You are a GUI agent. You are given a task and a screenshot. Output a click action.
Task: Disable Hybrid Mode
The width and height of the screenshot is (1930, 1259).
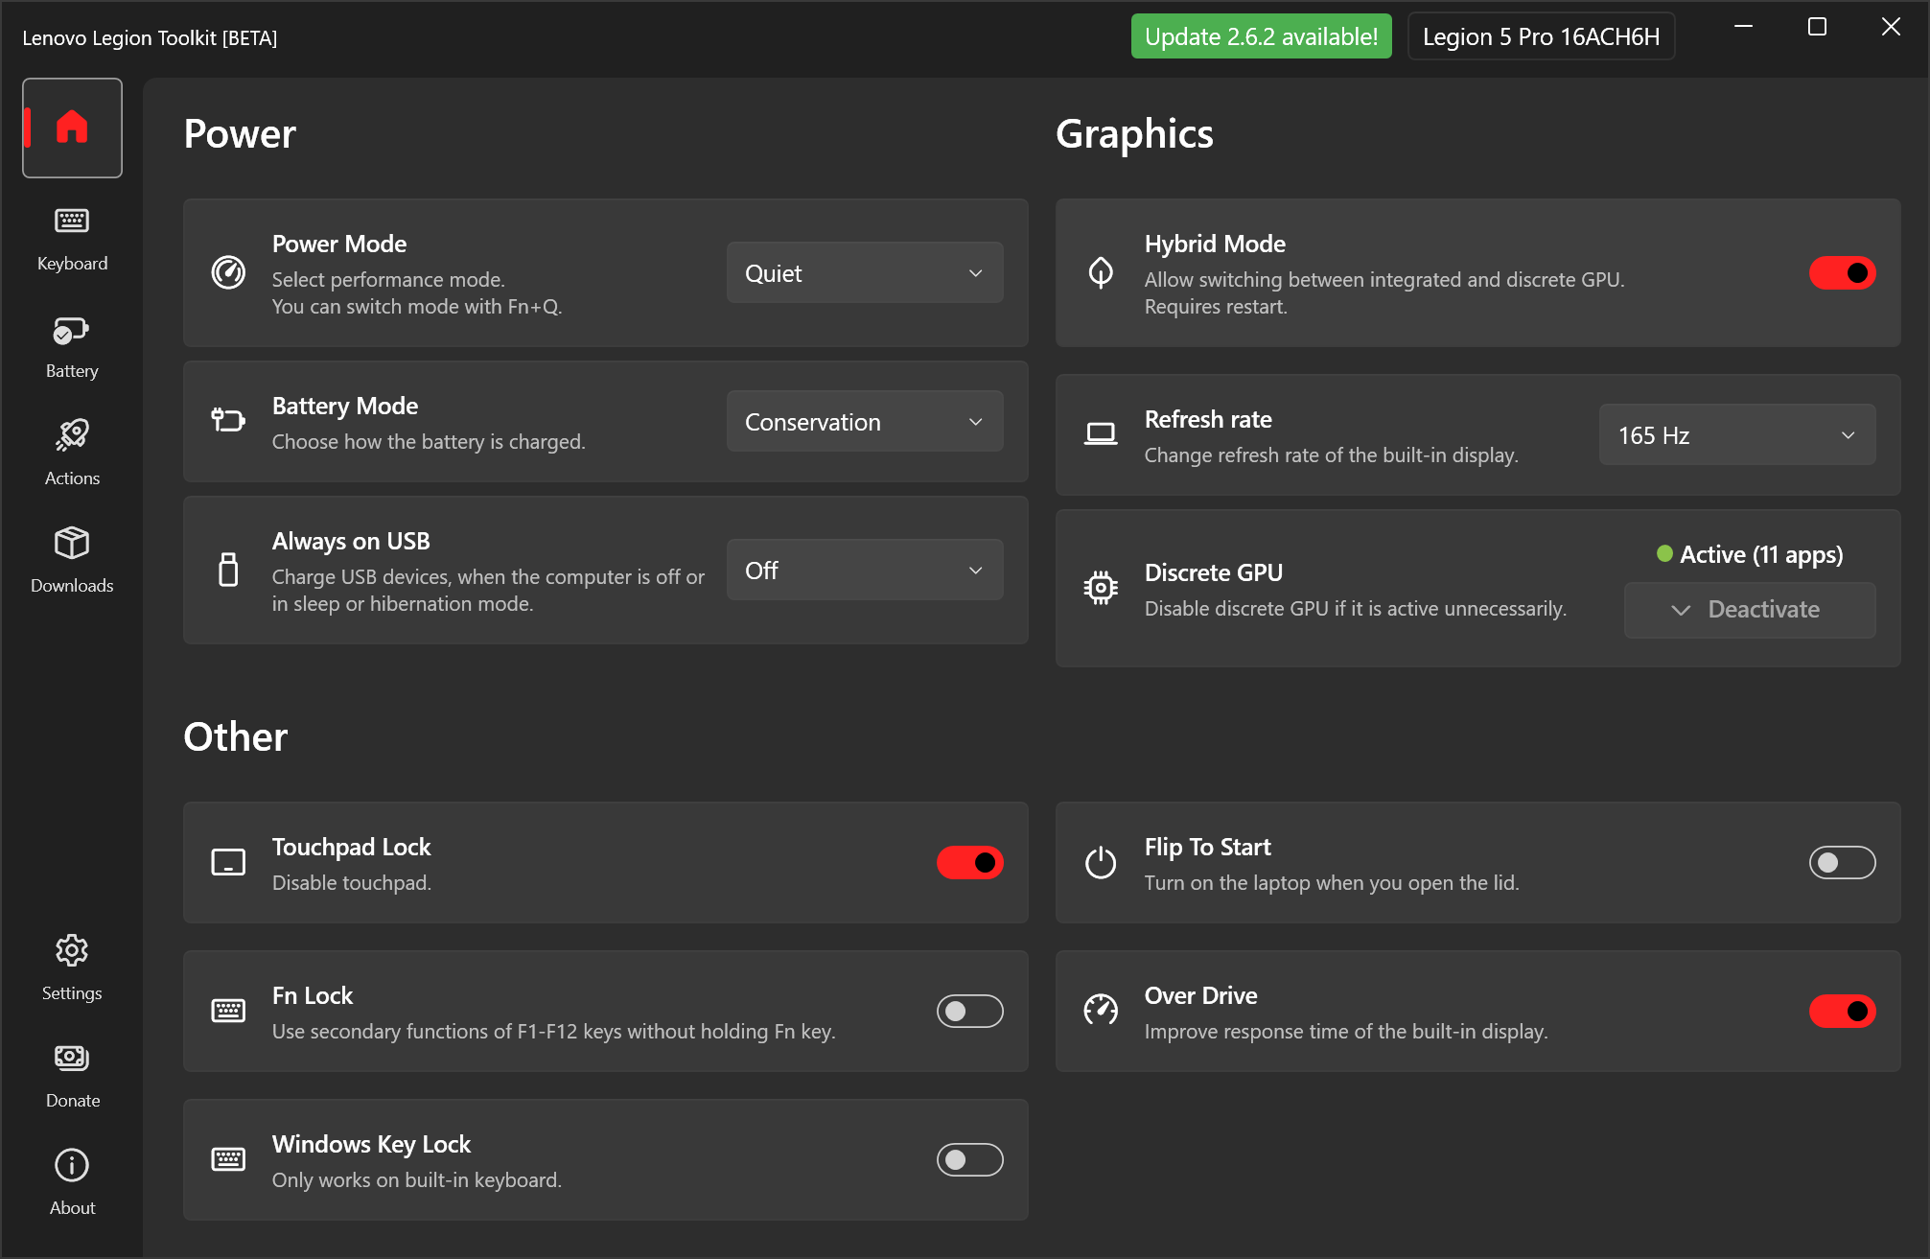[x=1842, y=272]
